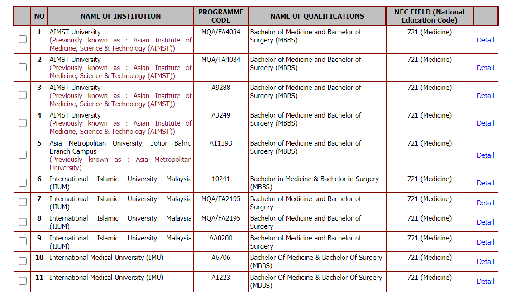Click the Detail link in row 8
Viewport: 506px width, 292px height.
tap(485, 222)
